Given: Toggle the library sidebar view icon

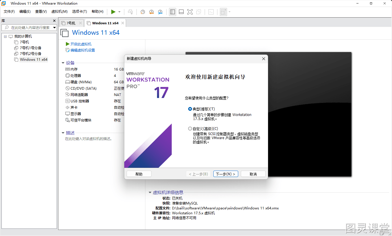Looking at the screenshot, I should point(173,12).
